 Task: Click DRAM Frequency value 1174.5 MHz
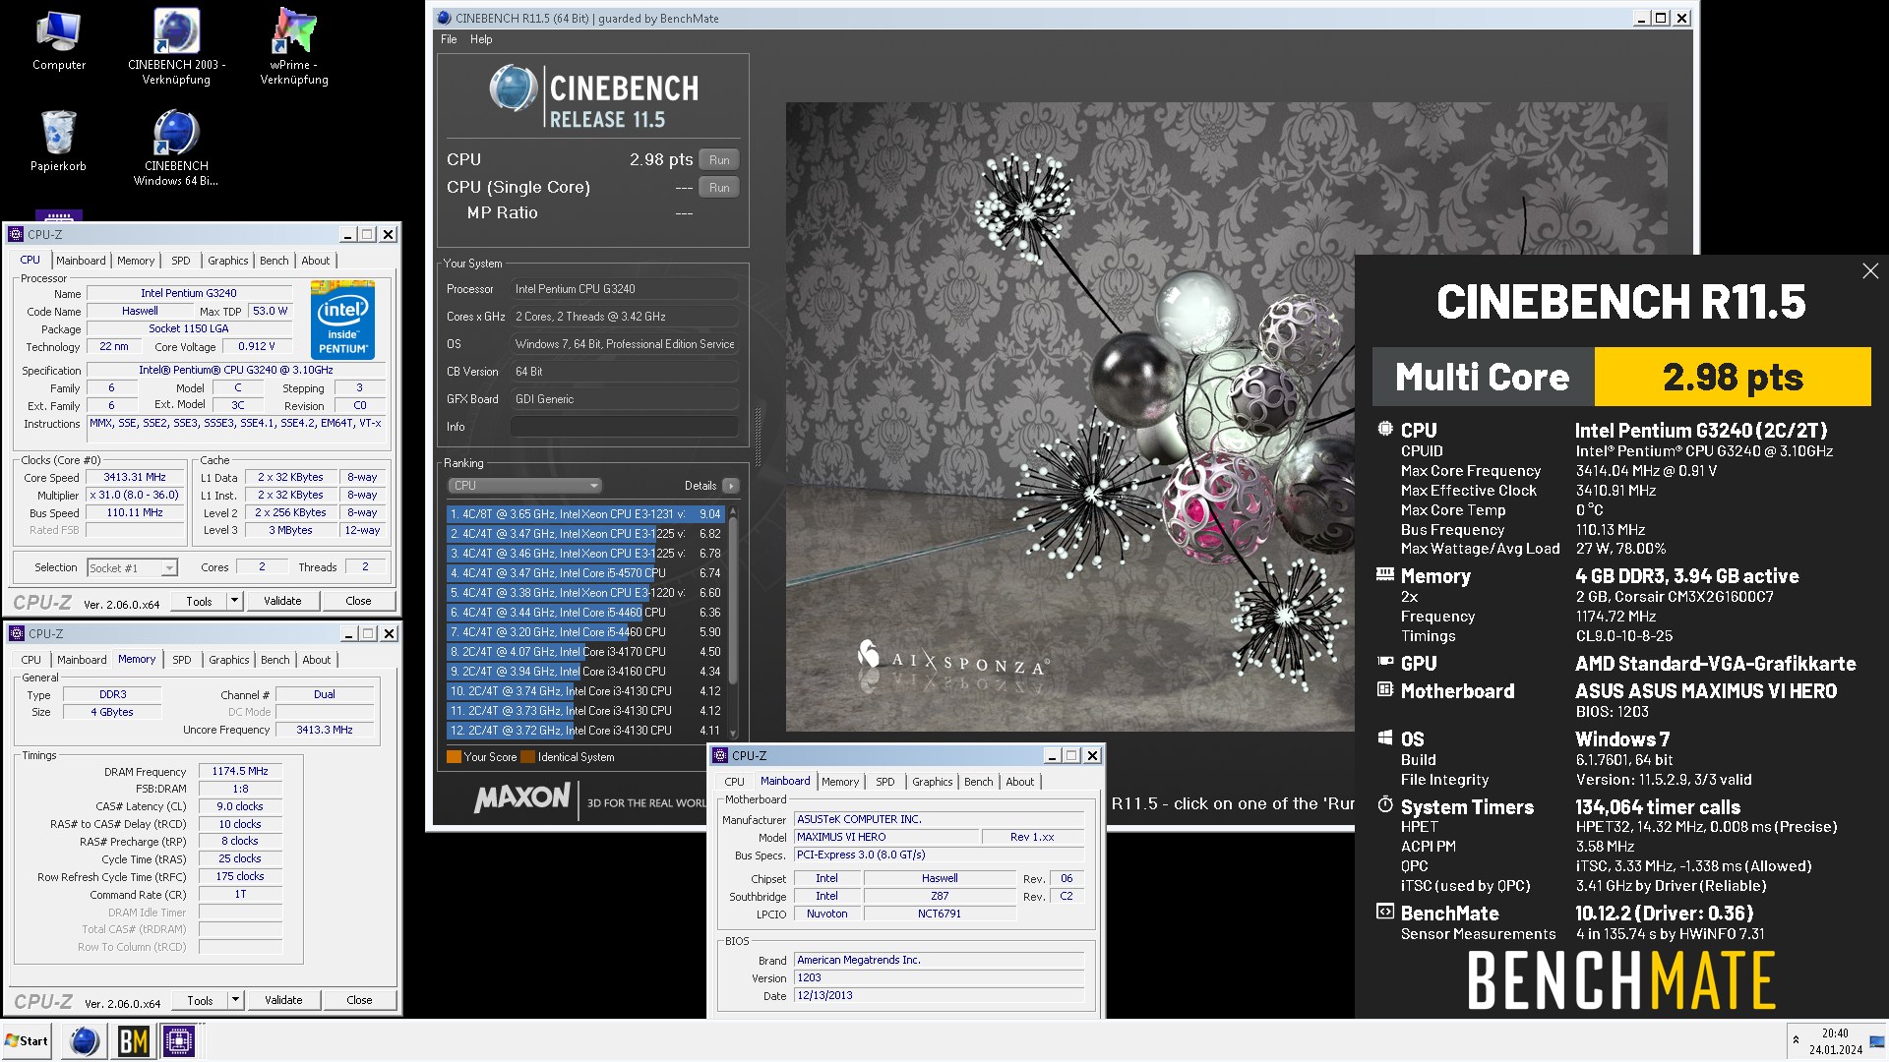(240, 771)
